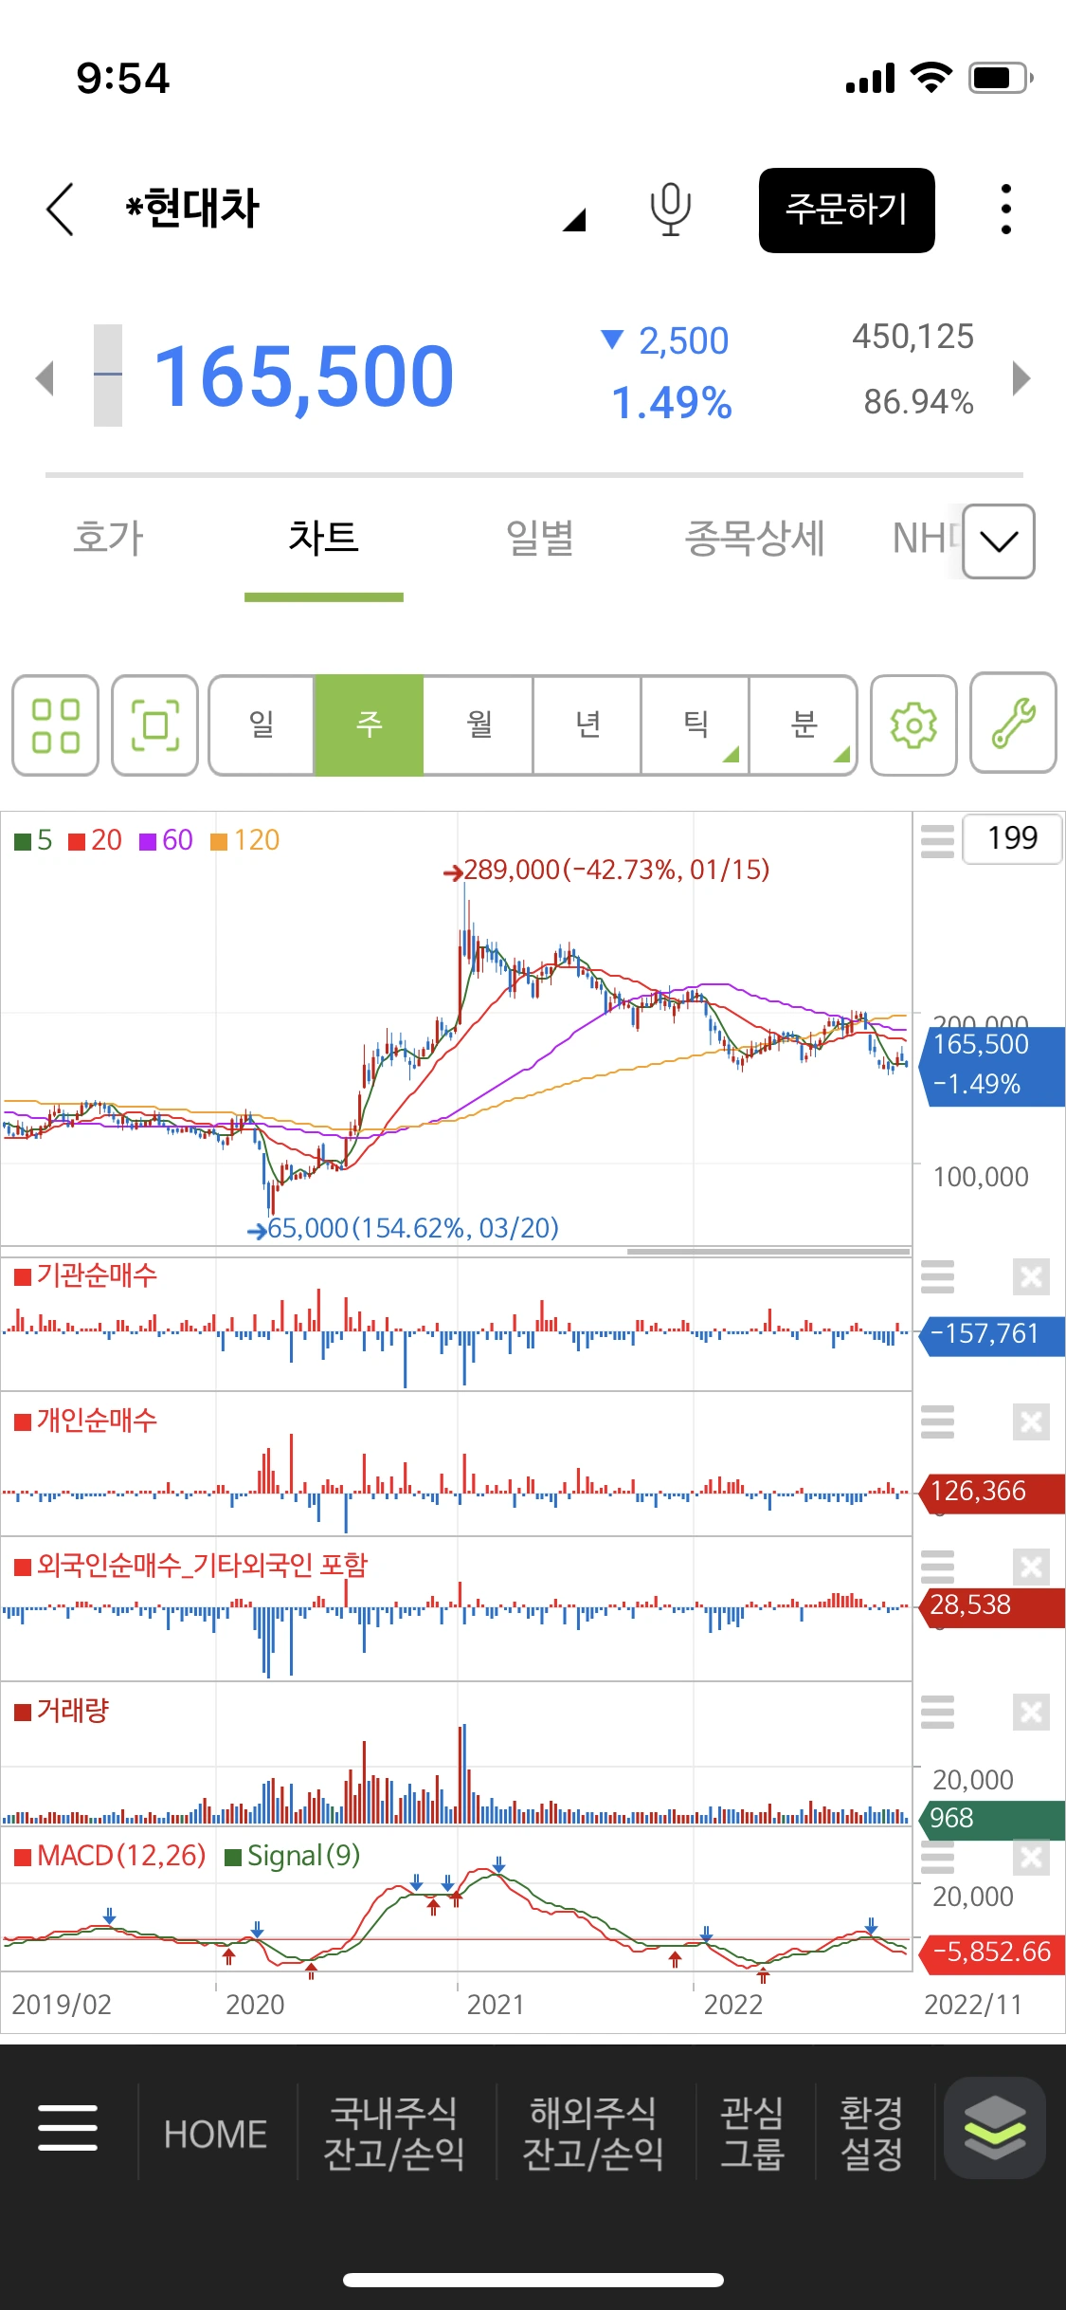This screenshot has width=1066, height=2310.
Task: Open the chart tools wrench icon
Action: point(1014,724)
